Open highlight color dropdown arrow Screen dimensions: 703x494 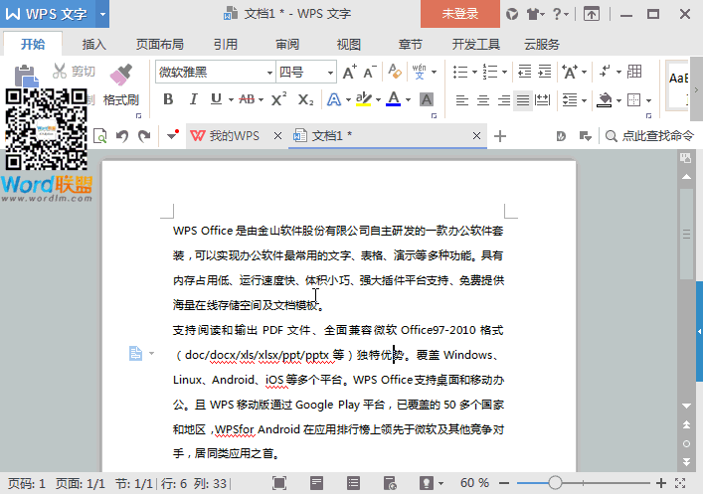click(379, 100)
